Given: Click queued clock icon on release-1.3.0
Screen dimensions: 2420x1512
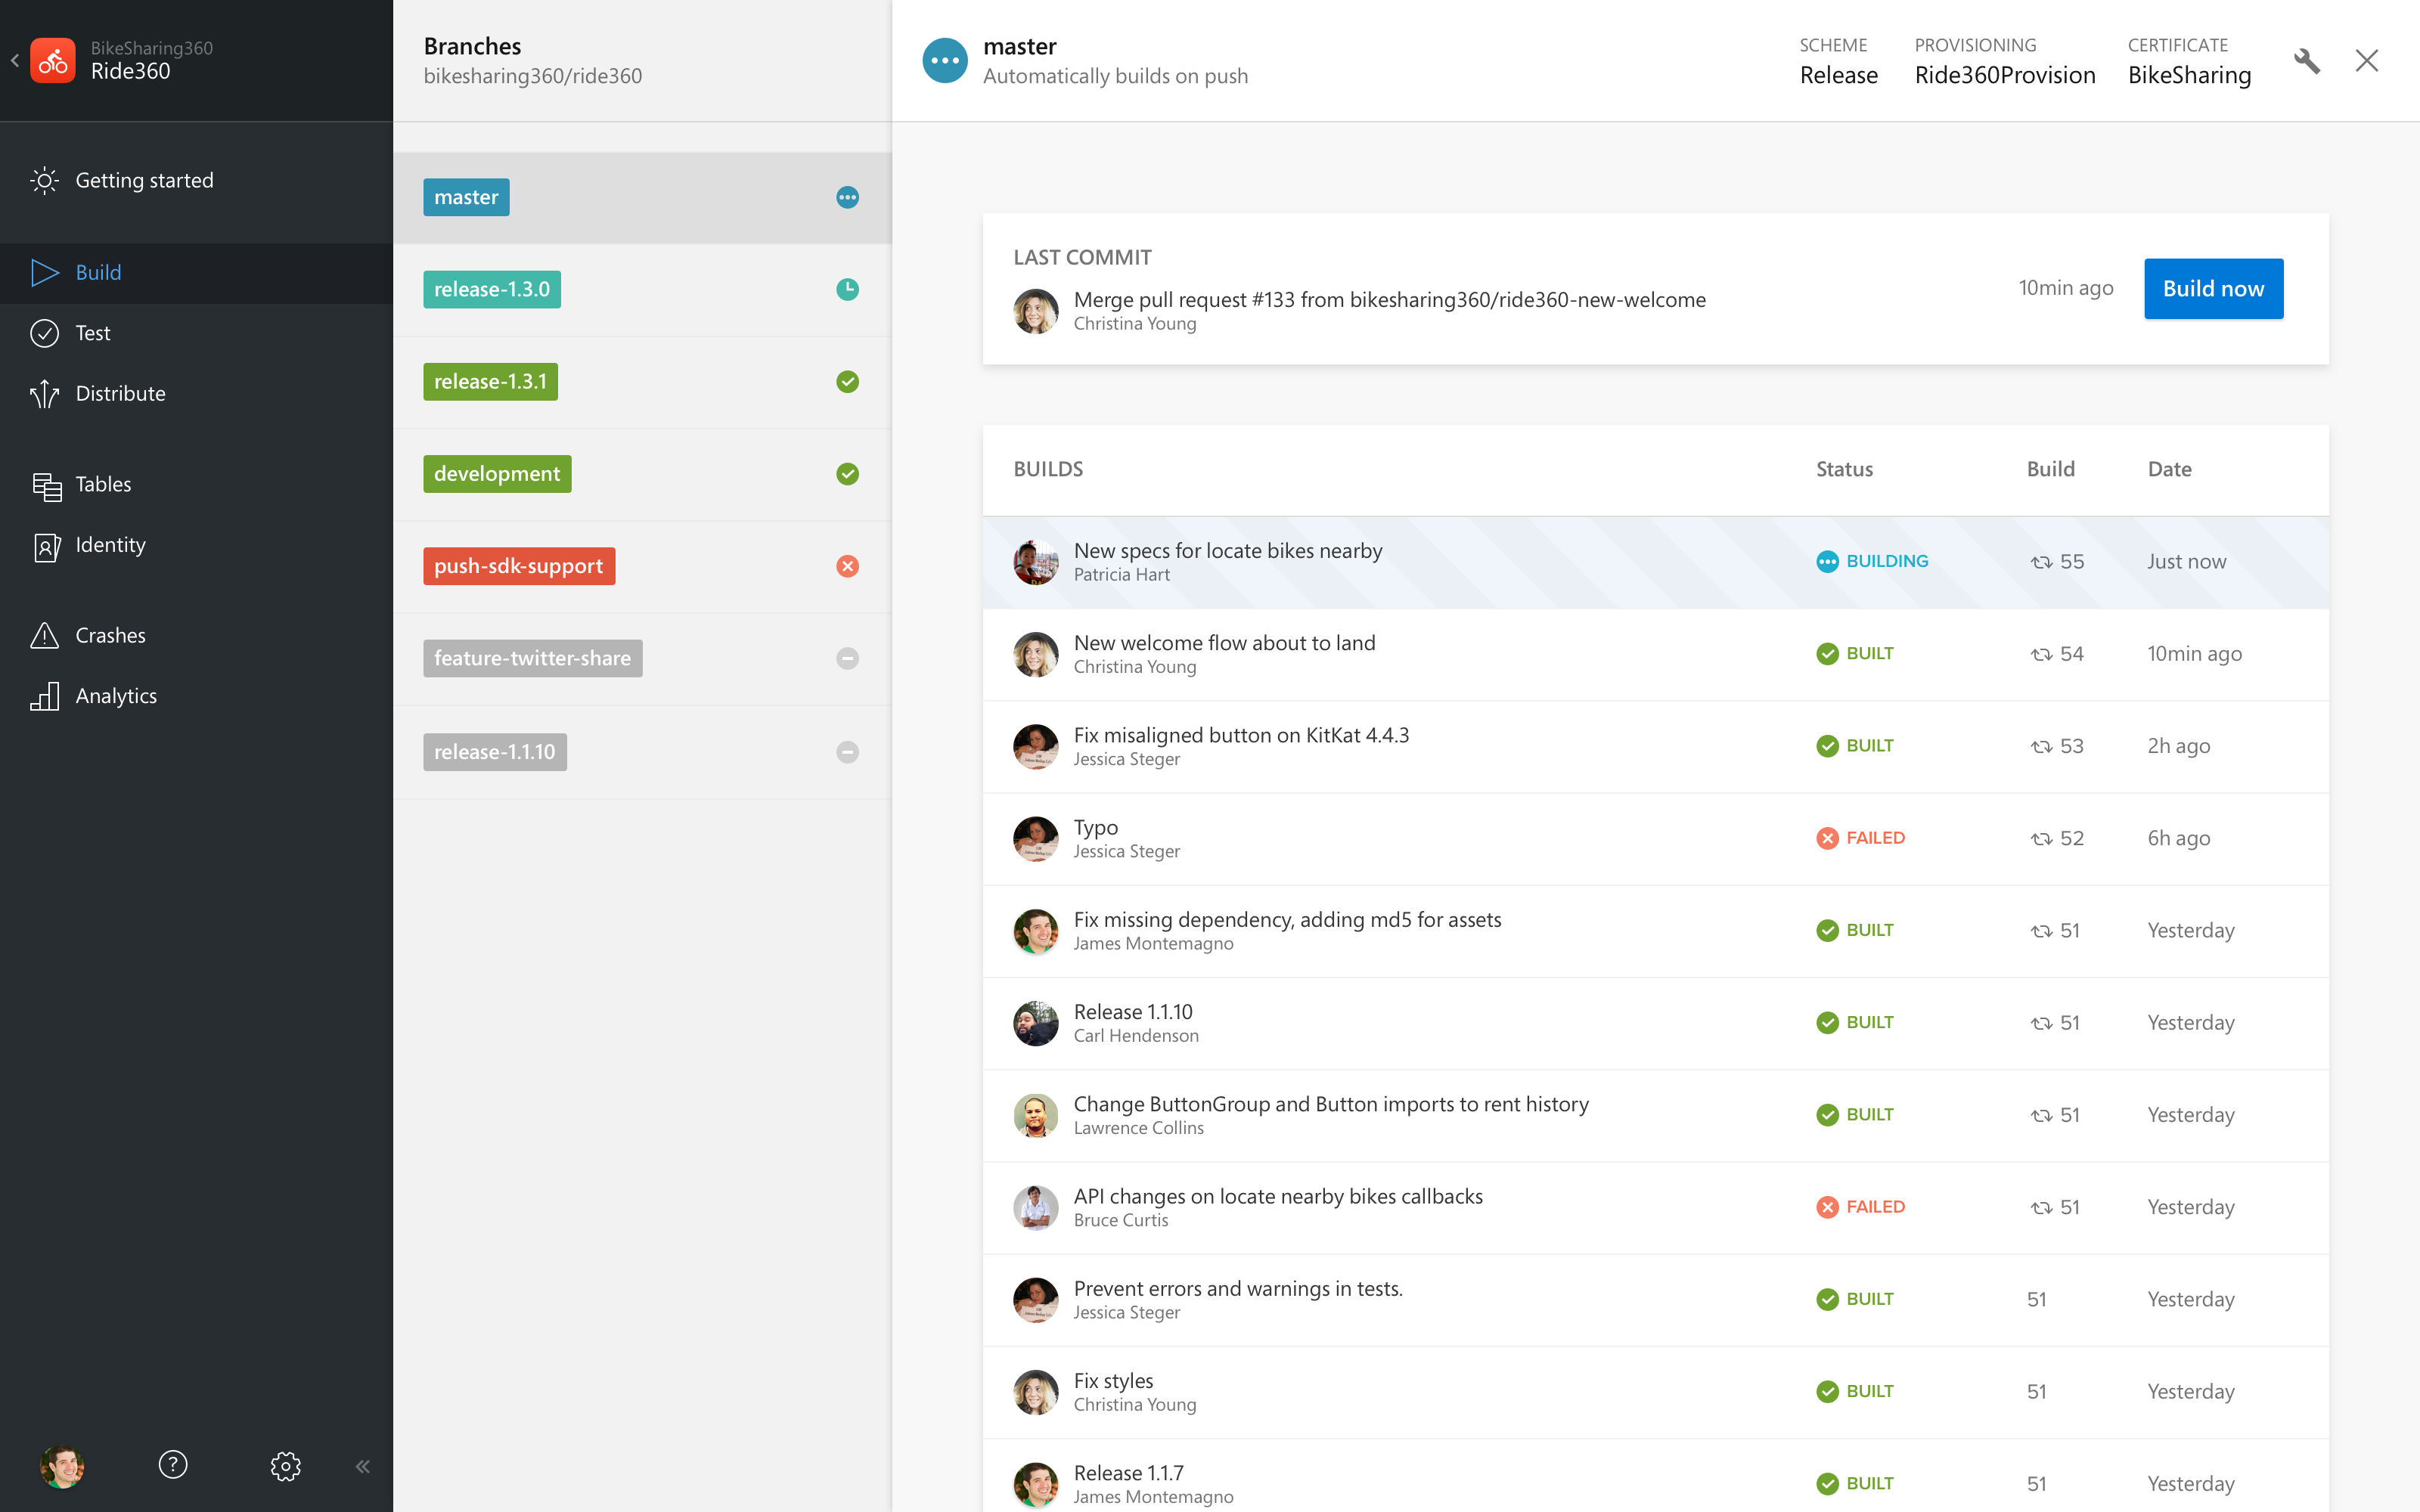Looking at the screenshot, I should [x=847, y=290].
